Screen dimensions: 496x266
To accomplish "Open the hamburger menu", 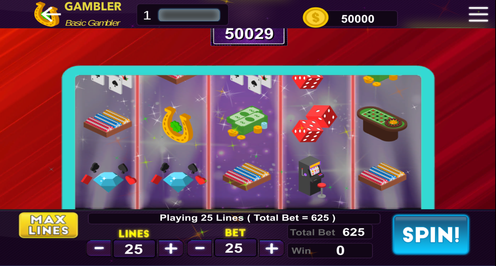I will (x=478, y=14).
